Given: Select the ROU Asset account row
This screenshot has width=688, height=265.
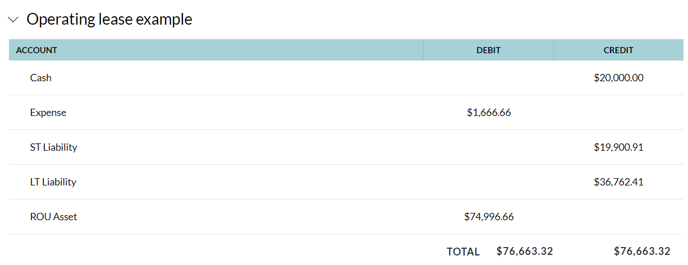Looking at the screenshot, I should [54, 217].
